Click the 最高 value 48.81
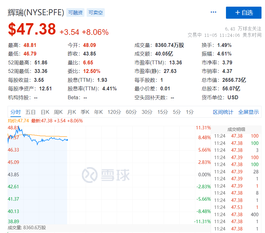265x233 pixels. click(30, 45)
